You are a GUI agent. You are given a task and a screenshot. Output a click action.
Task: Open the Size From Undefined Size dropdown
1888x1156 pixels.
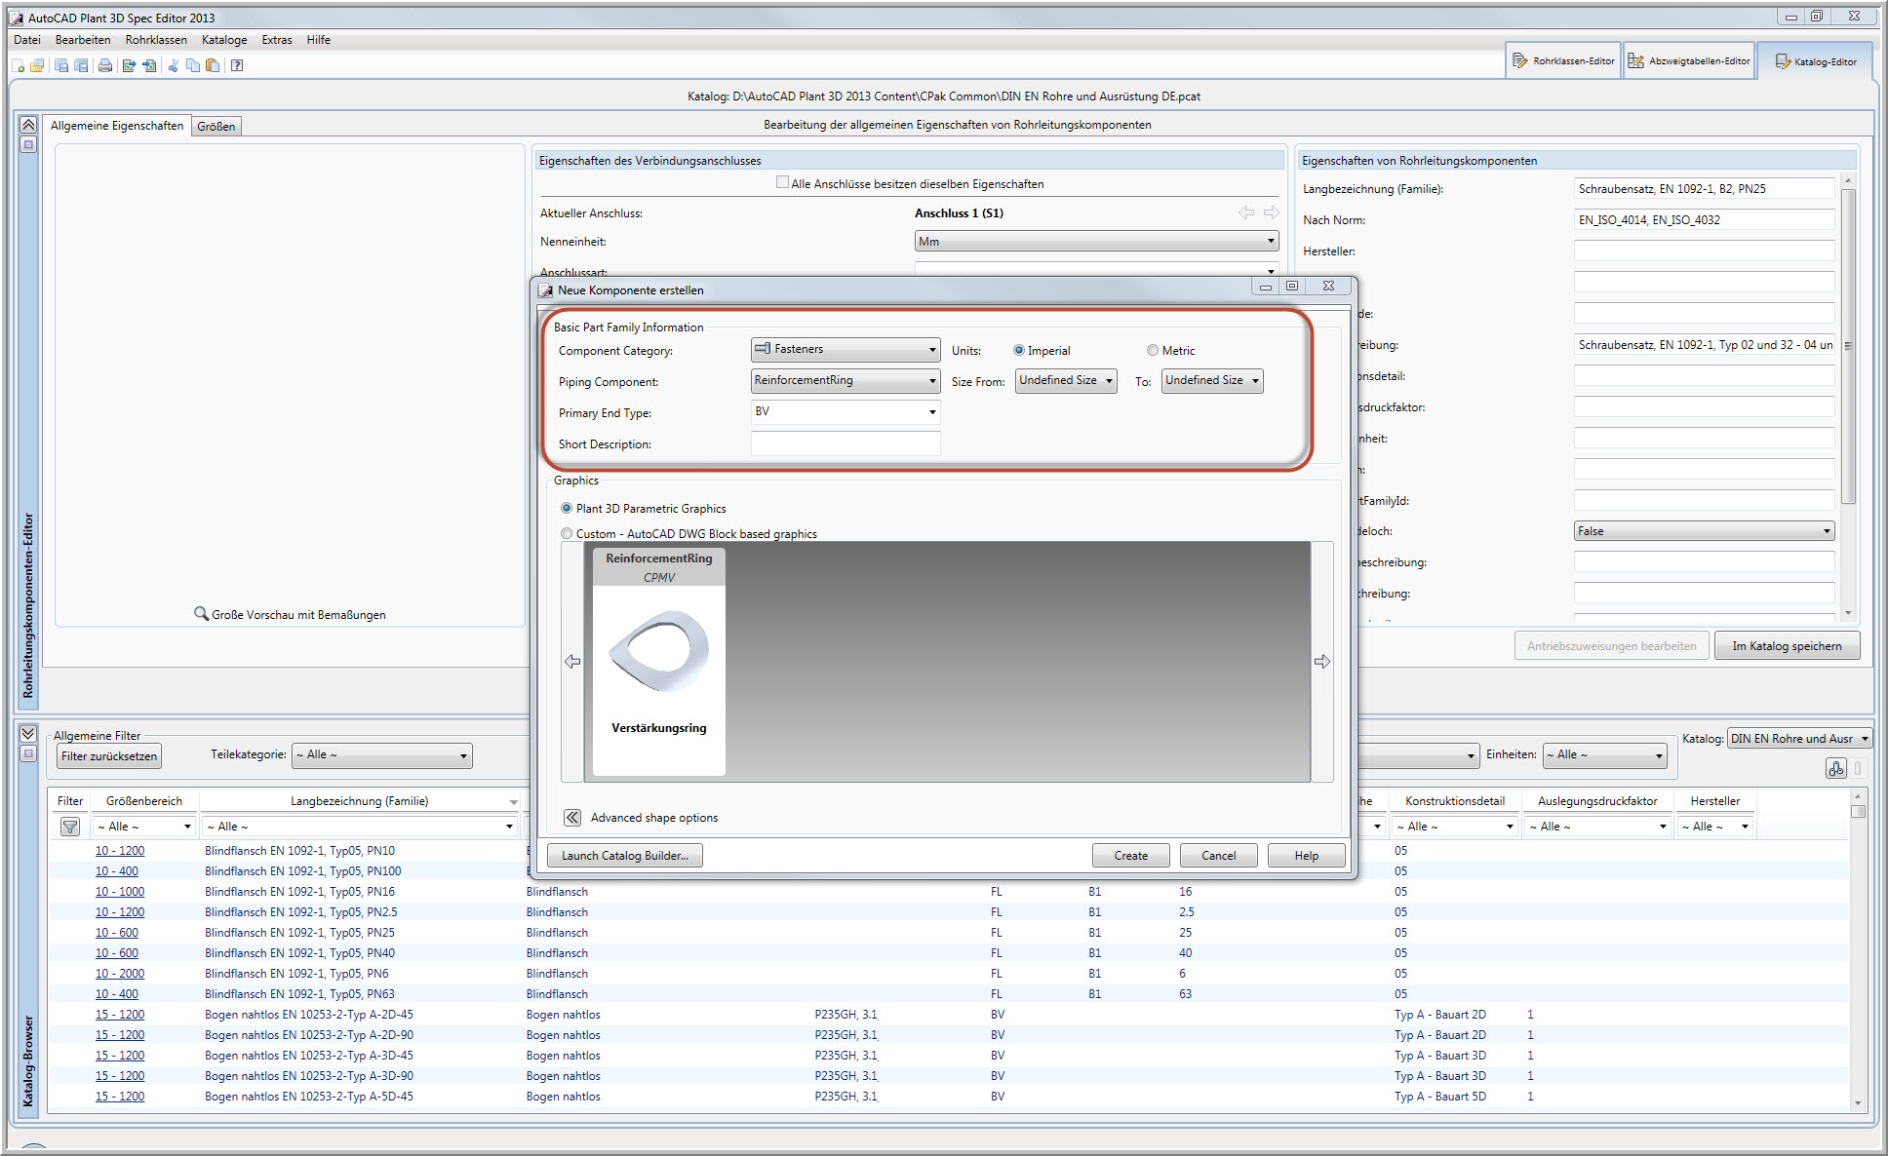(x=1066, y=380)
